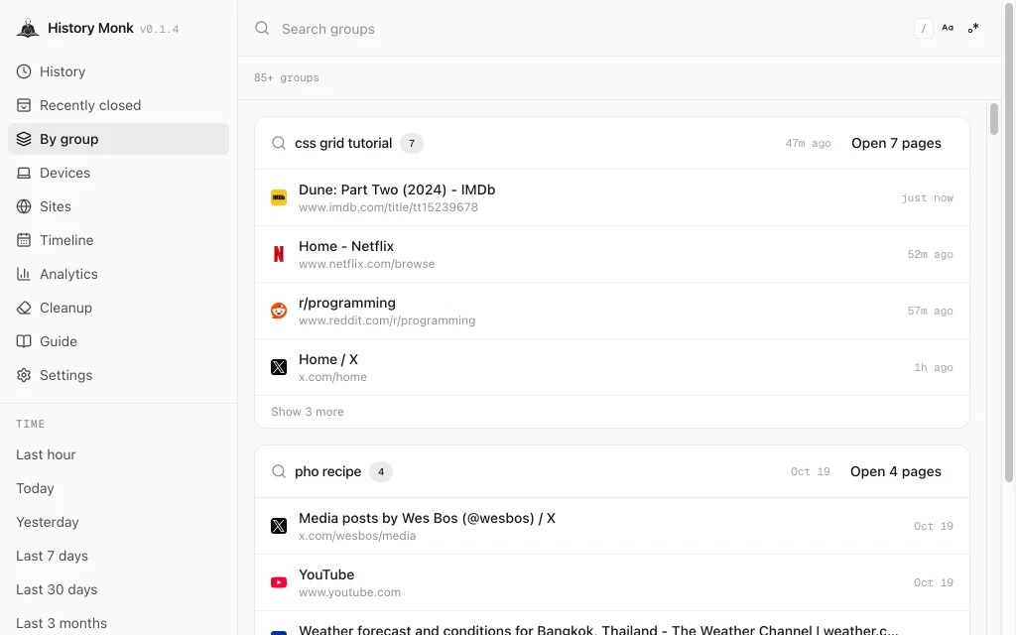This screenshot has height=635, width=1016.
Task: Click the YouTube favicon in pho recipe group
Action: tap(279, 582)
